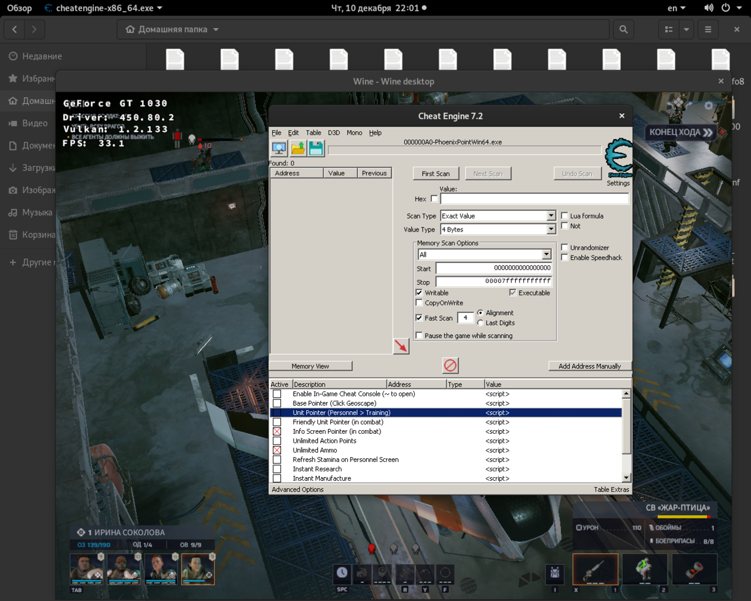The image size is (751, 601).
Task: Select the second soldier portrait
Action: tap(123, 569)
